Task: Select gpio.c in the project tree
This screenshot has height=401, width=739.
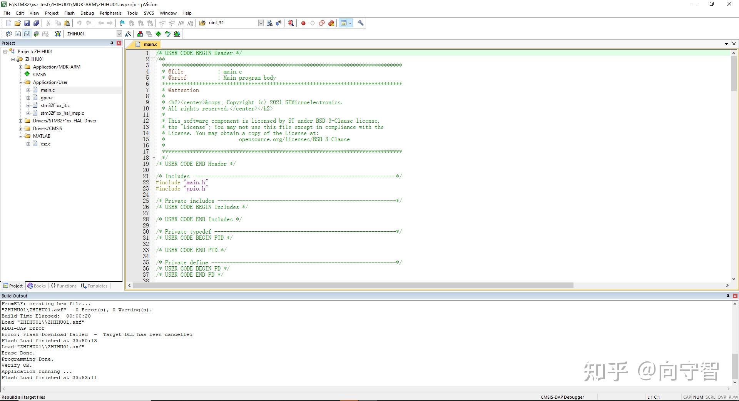Action: pos(47,97)
